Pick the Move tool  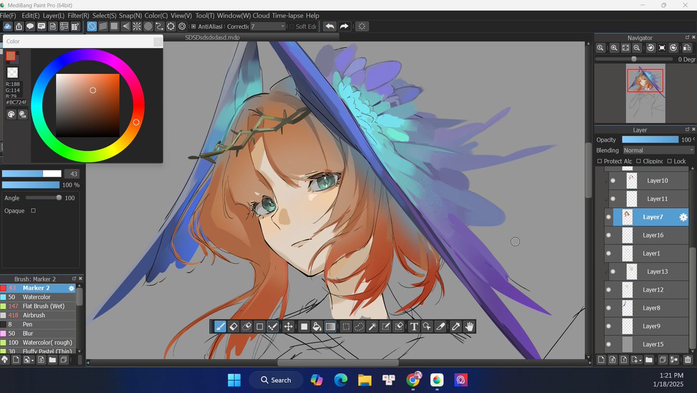coord(288,326)
